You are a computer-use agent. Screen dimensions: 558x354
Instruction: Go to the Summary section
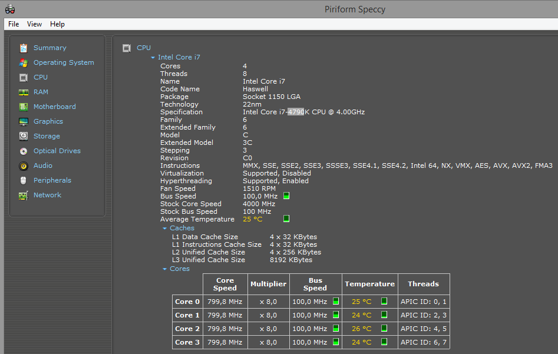click(x=50, y=48)
